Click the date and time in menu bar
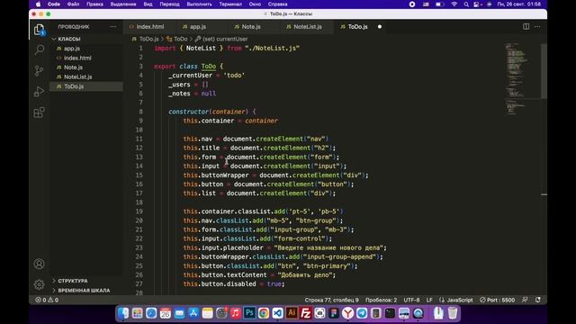Image resolution: width=576 pixels, height=324 pixels. pyautogui.click(x=519, y=4)
